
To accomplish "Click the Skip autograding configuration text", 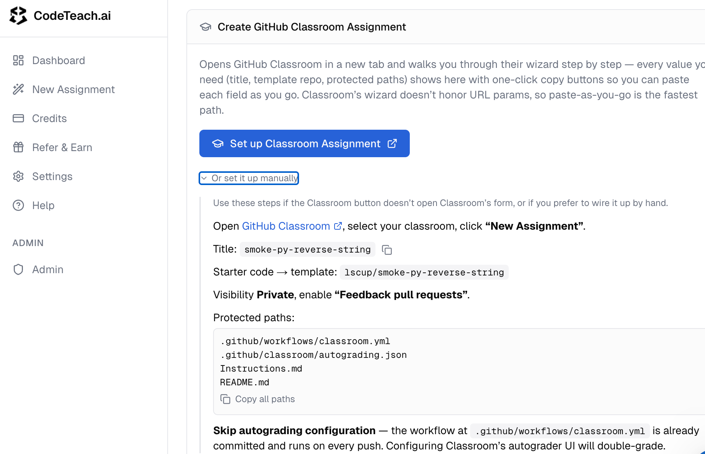I will (294, 431).
